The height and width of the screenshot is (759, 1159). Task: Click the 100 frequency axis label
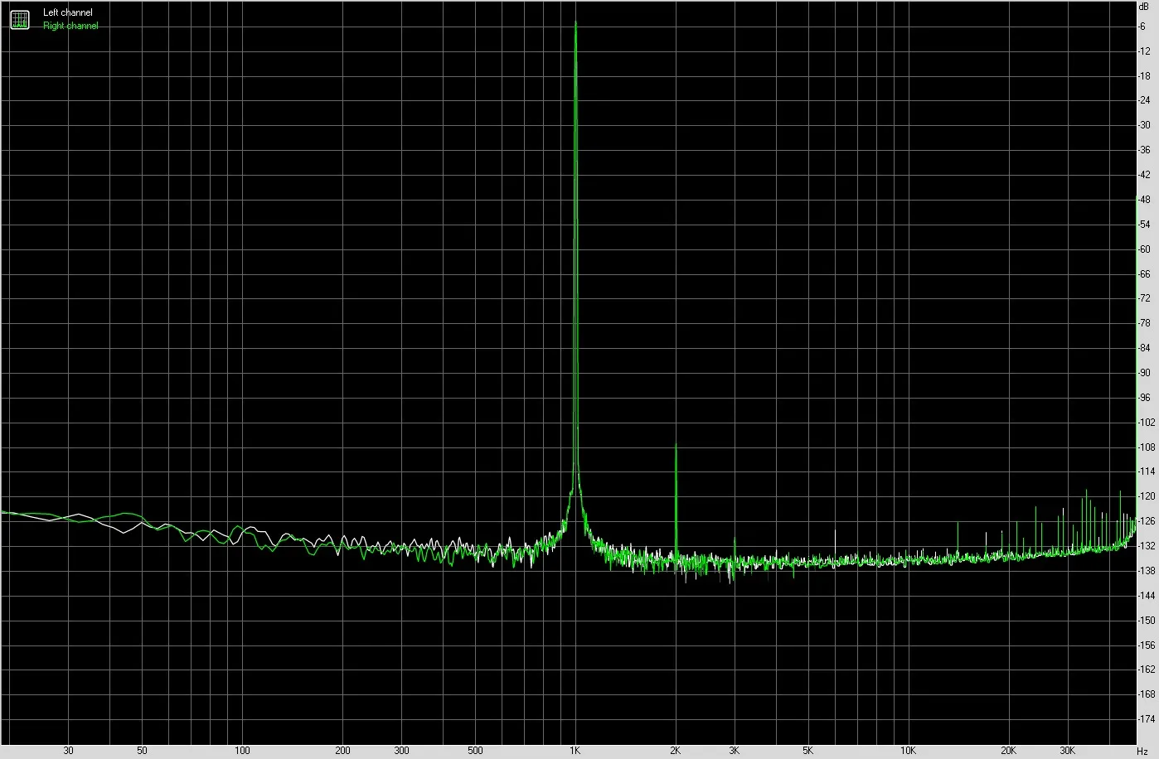pos(242,751)
